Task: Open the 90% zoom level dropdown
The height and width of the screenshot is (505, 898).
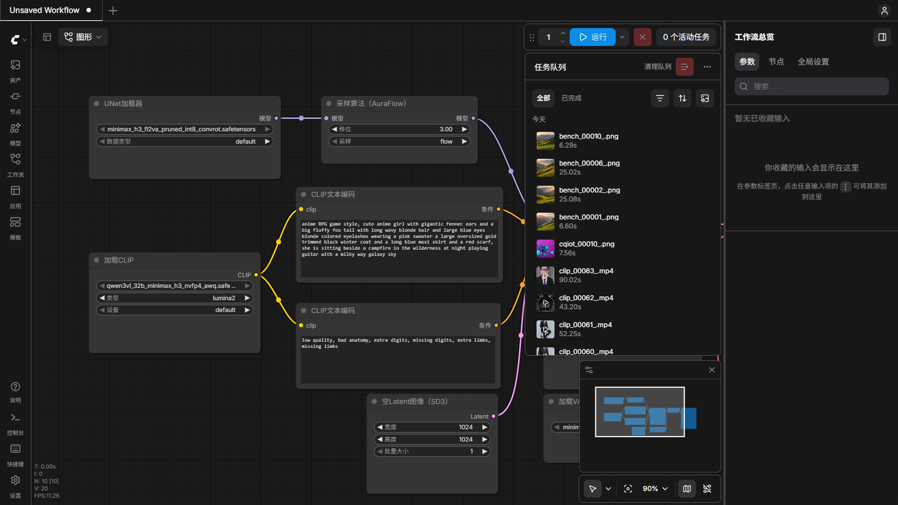Action: pyautogui.click(x=654, y=489)
